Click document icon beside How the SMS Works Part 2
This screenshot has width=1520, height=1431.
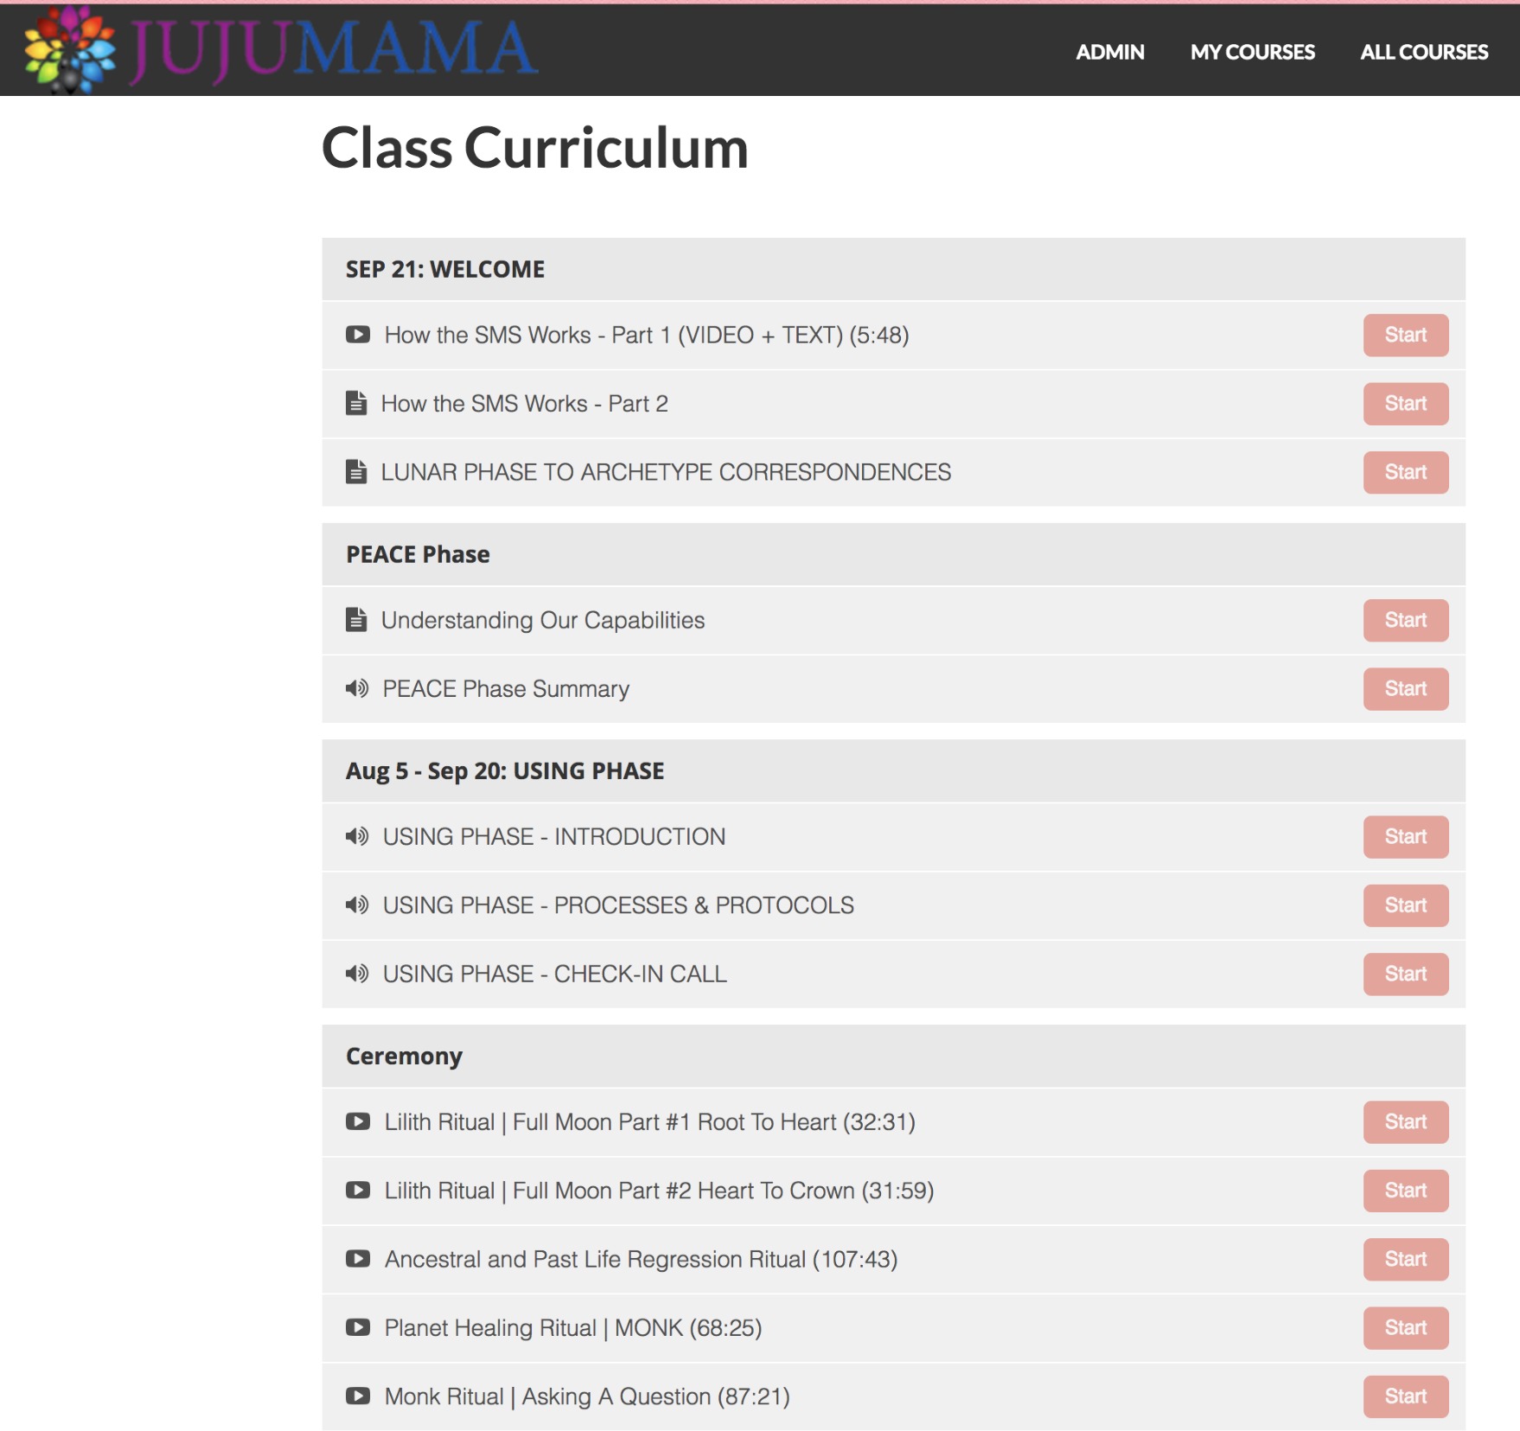coord(356,403)
